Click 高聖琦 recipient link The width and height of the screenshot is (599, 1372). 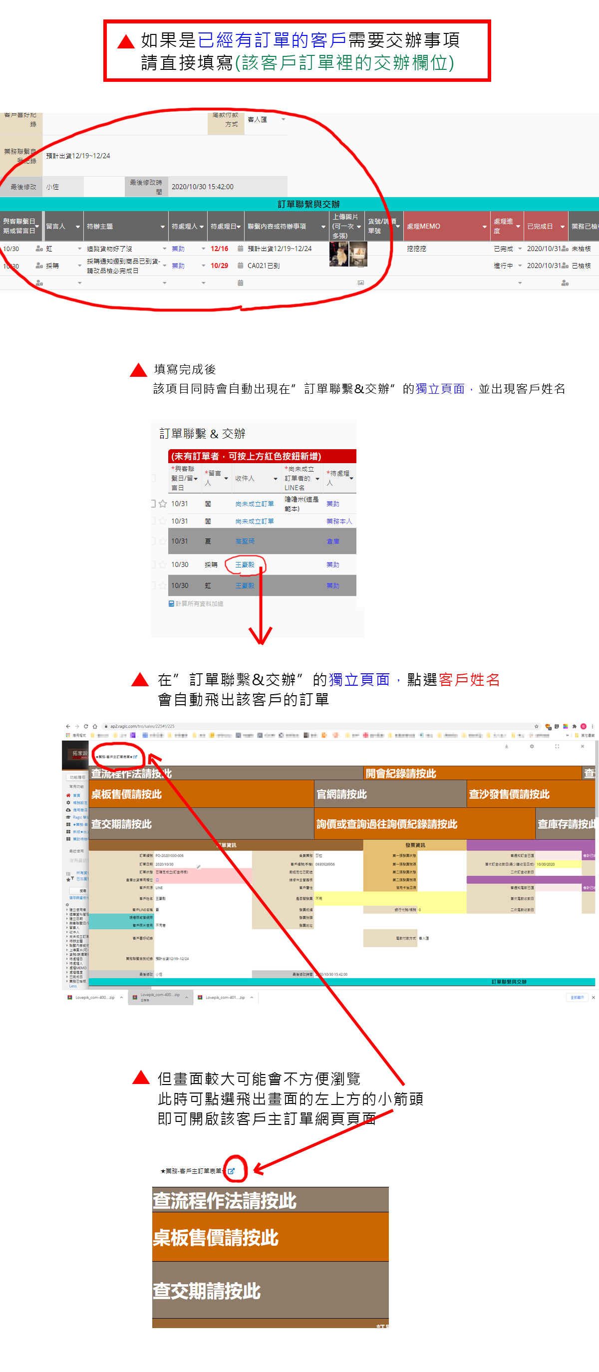coord(245,541)
